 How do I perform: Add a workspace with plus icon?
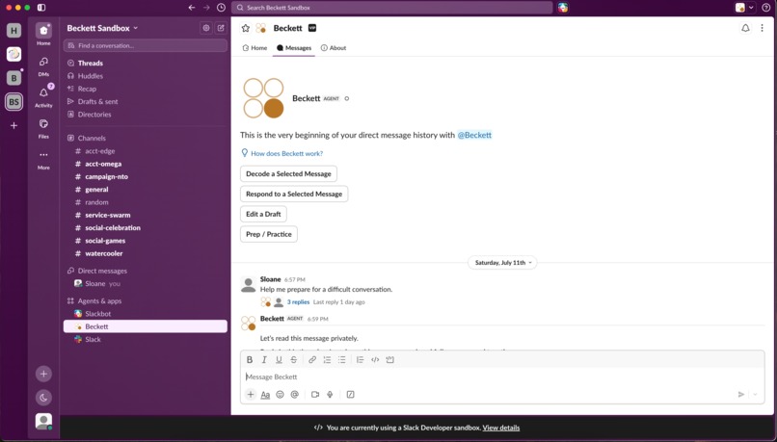(13, 126)
